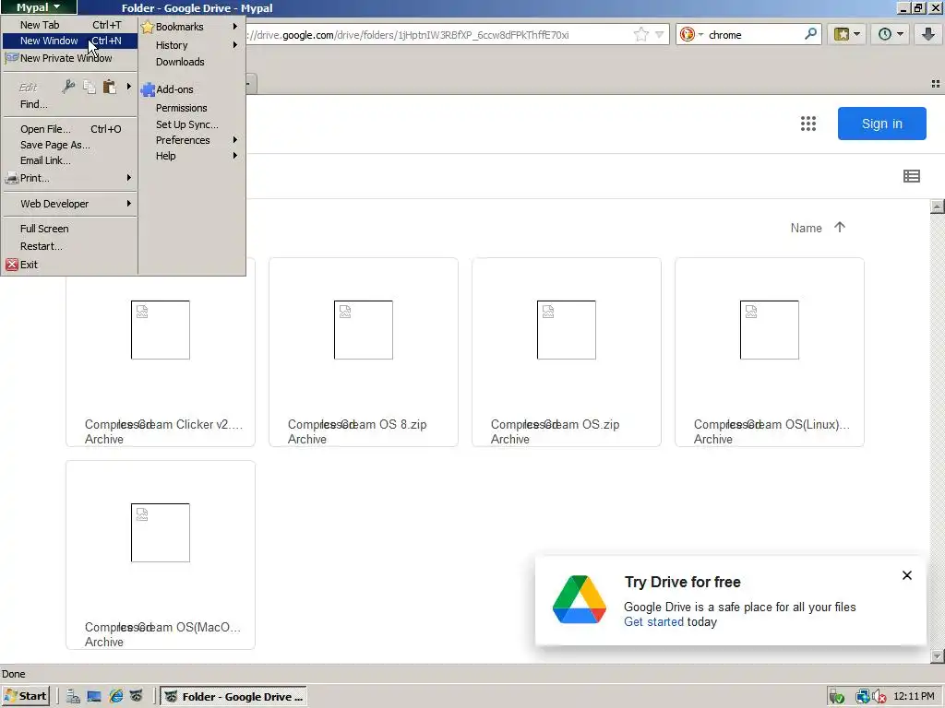Click the Paste clipboard icon in Edit row
Viewport: 945px width, 708px height.
109,87
